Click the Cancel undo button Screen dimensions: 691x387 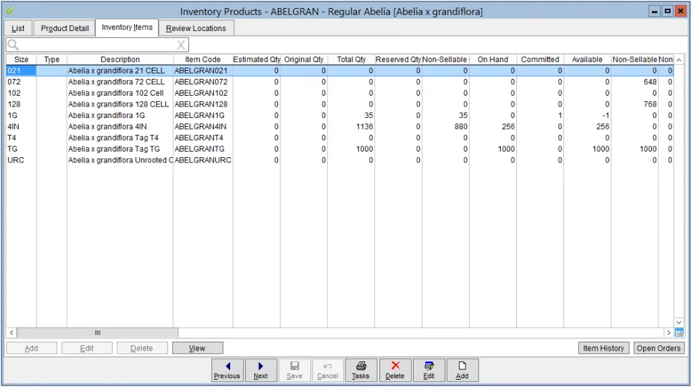coord(327,370)
